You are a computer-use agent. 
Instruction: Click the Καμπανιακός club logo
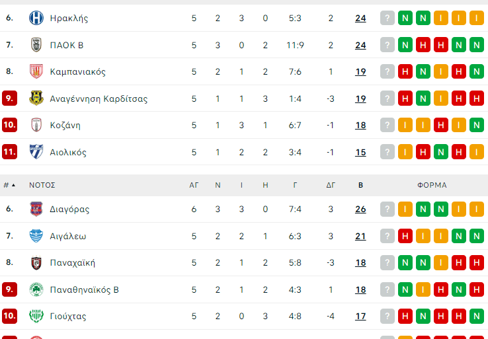point(36,71)
